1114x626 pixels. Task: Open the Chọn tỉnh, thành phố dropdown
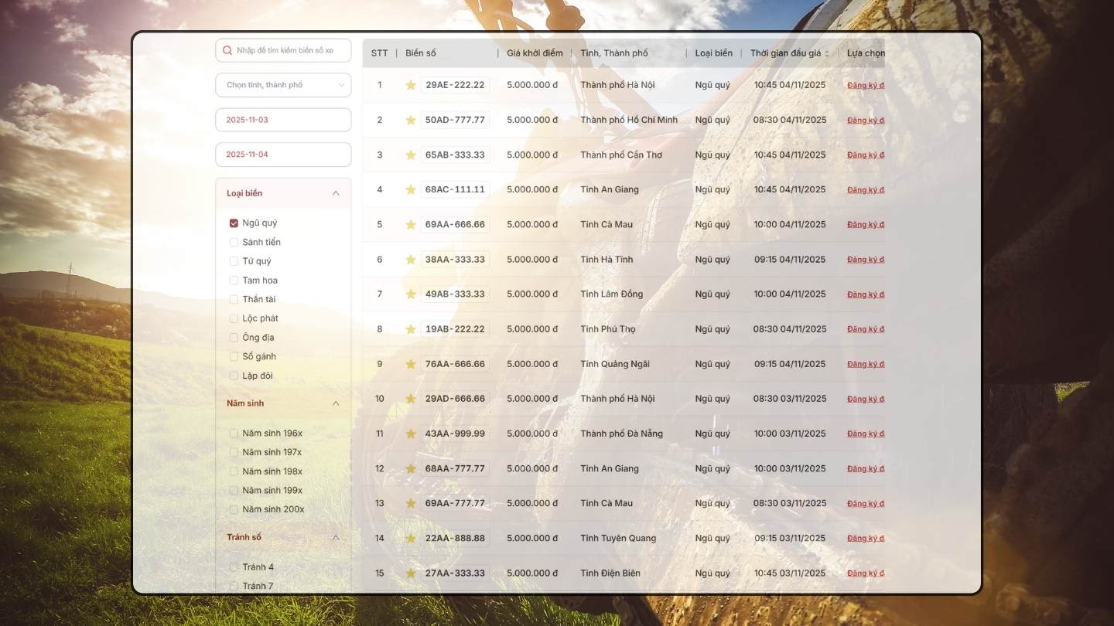point(283,85)
